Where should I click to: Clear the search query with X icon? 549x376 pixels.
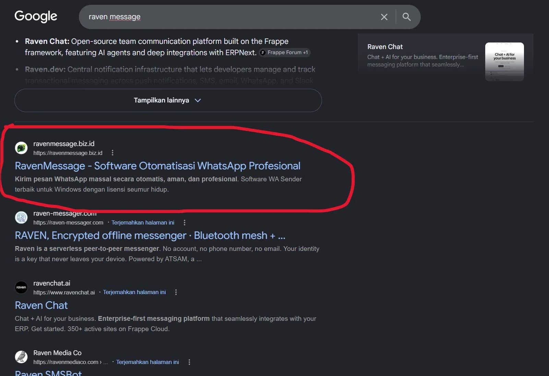[384, 17]
